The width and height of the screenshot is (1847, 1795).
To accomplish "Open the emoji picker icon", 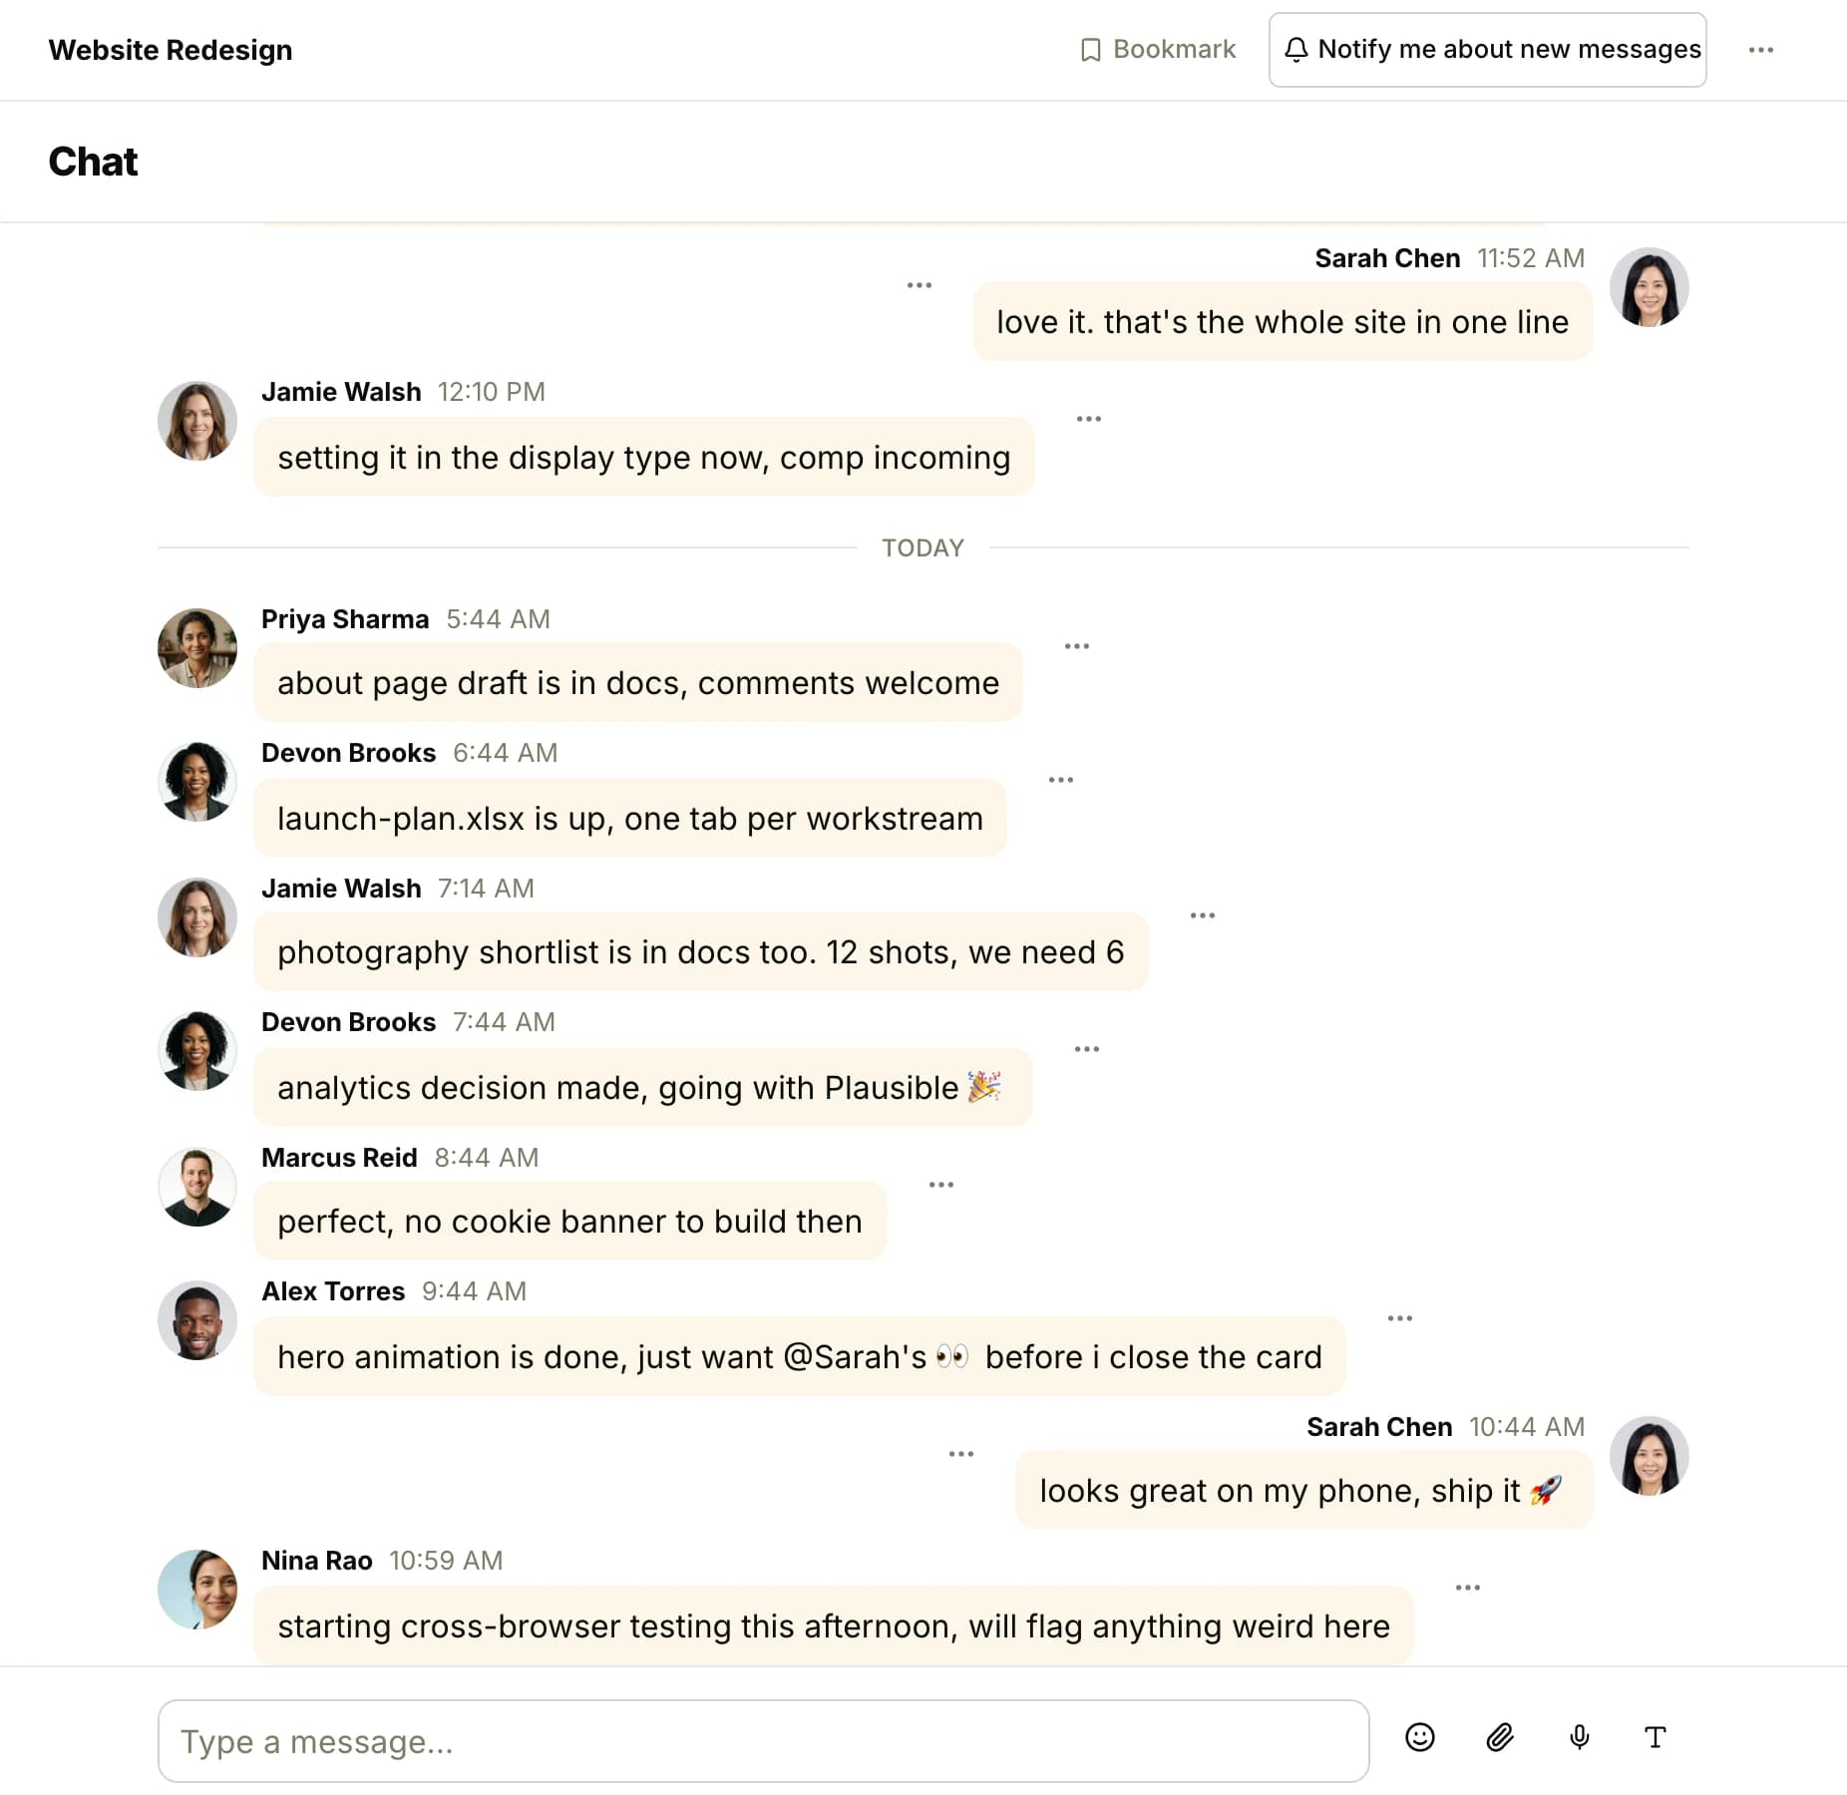I will pyautogui.click(x=1419, y=1738).
